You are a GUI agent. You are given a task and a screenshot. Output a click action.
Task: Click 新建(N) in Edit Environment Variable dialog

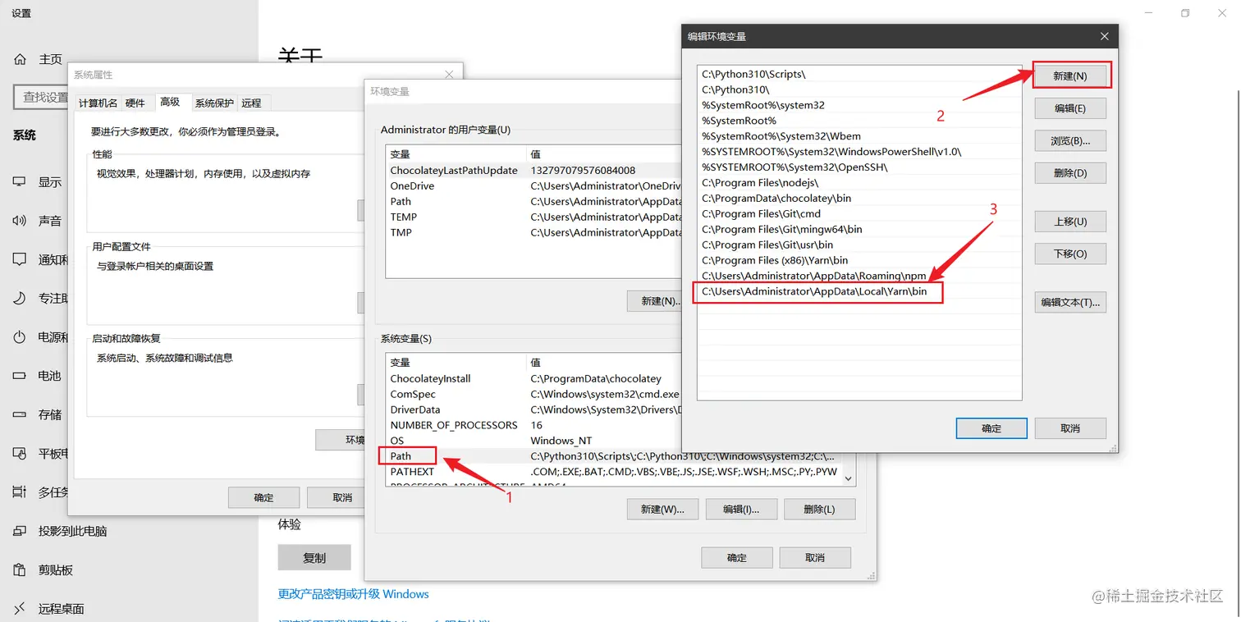point(1070,75)
